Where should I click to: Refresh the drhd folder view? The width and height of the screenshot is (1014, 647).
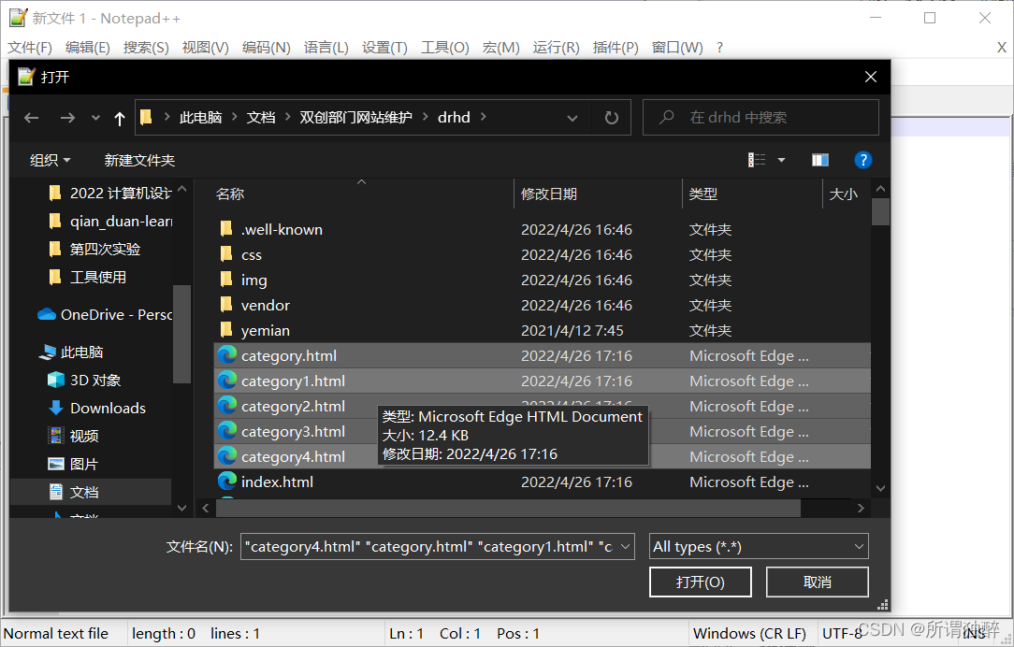[x=611, y=118]
